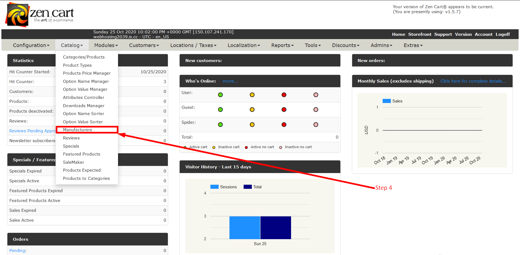Open SaleMaker menu entry
The width and height of the screenshot is (520, 255).
click(x=73, y=162)
